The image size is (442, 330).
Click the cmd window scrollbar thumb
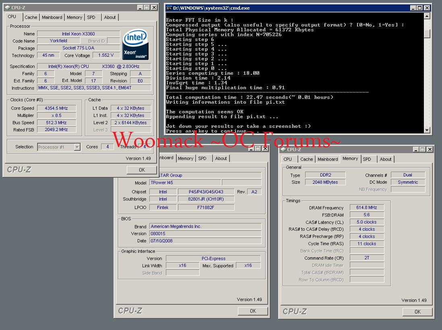(x=427, y=33)
